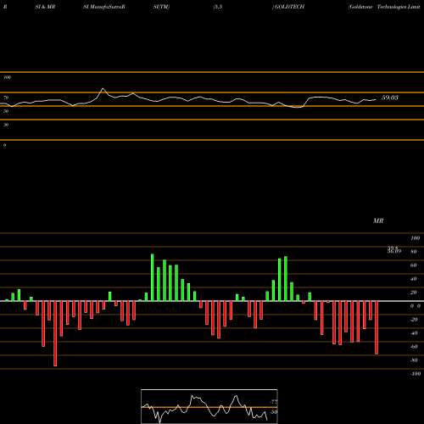Click the 'MR' panel title
The height and width of the screenshot is (424, 424).
pyautogui.click(x=378, y=220)
